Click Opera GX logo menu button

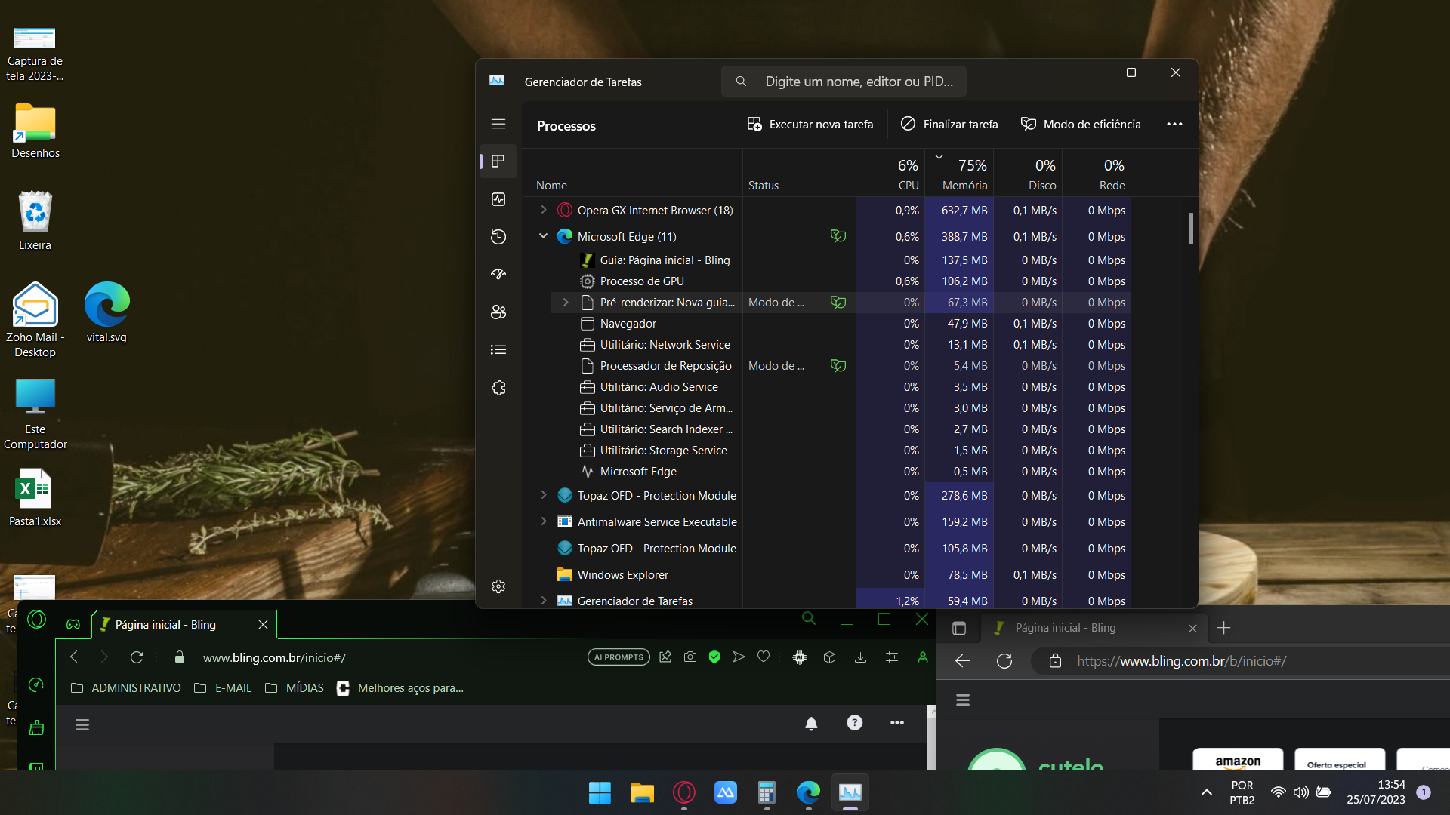[36, 620]
